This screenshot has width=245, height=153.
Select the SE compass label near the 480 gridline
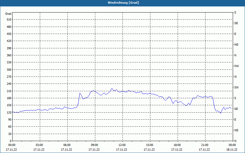236,23
